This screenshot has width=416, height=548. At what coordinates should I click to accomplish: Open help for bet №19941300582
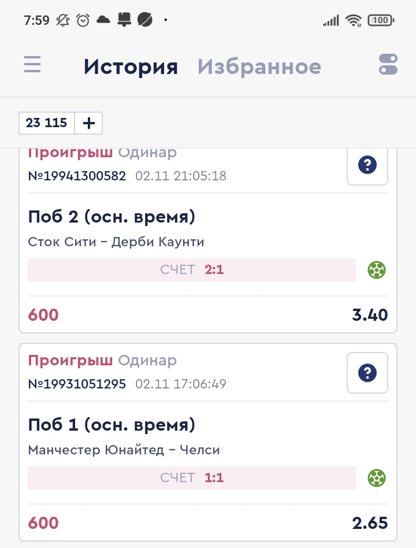click(x=367, y=165)
